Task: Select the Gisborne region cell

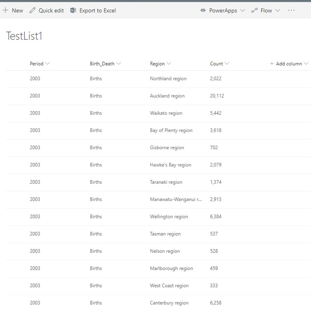Action: pos(167,148)
